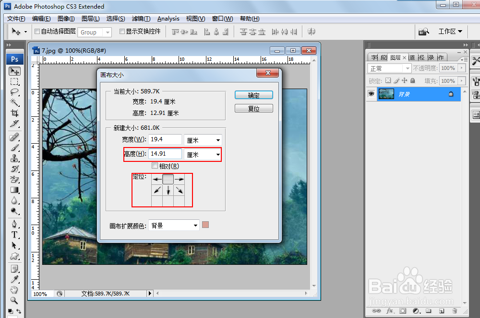Switch to the 通道 panel tab
This screenshot has width=480, height=318.
click(x=412, y=57)
